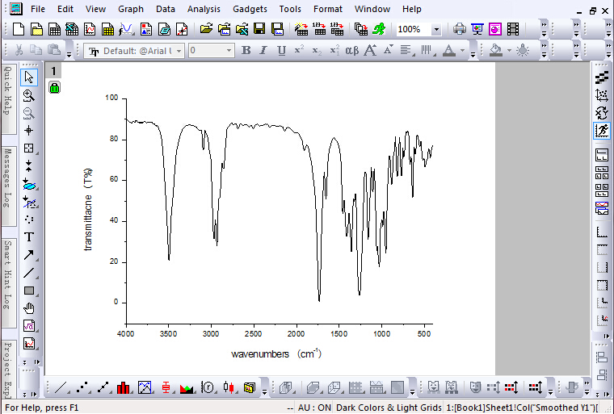Viewport: 614px width, 414px height.
Task: Open the Messages Log side panel
Action: (x=7, y=178)
